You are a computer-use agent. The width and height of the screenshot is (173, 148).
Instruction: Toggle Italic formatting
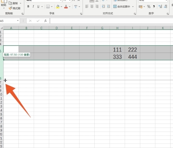coord(33,6)
